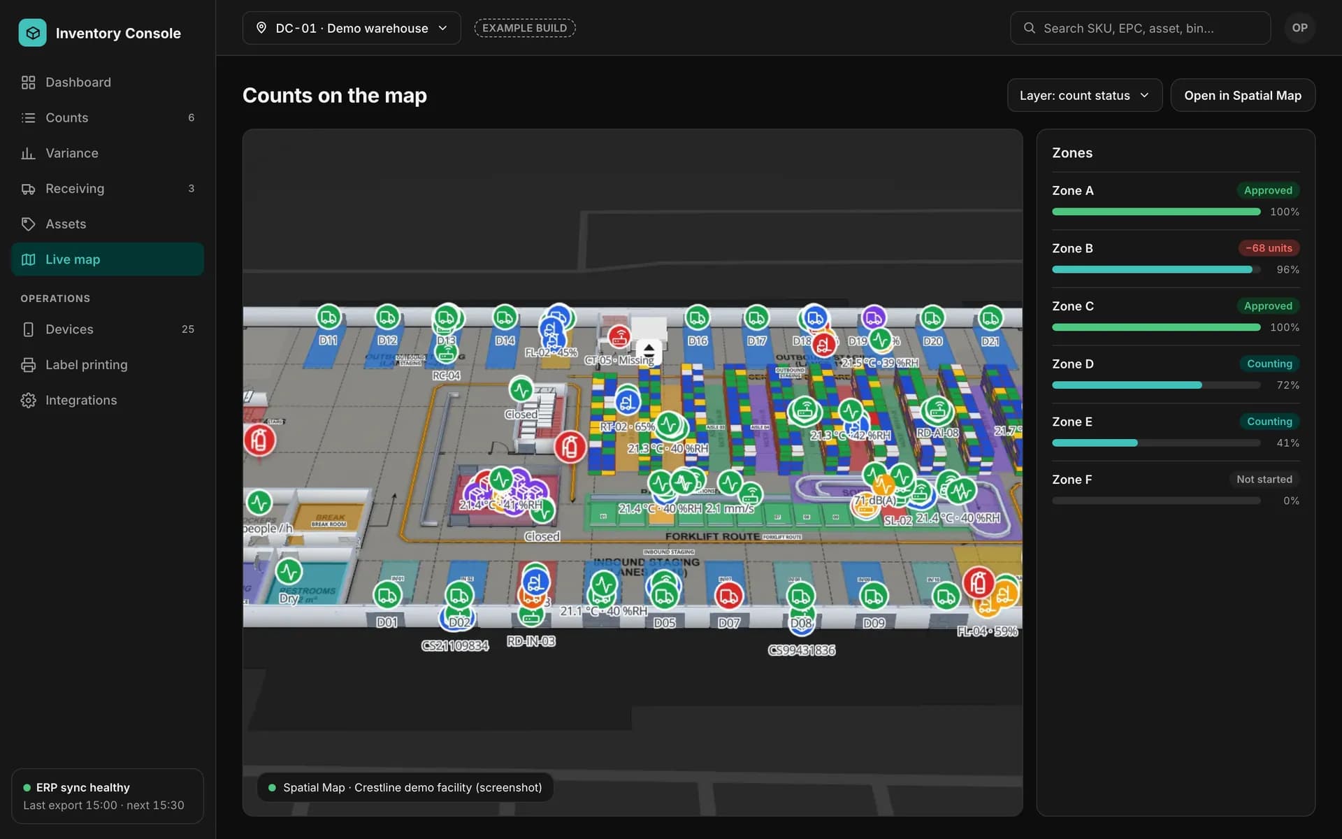The image size is (1342, 839).
Task: Go to the Variance page
Action: (x=108, y=153)
